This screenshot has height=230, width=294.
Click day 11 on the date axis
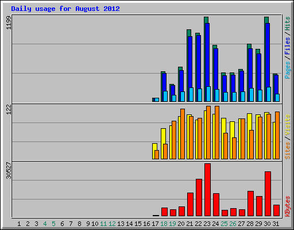(103, 224)
